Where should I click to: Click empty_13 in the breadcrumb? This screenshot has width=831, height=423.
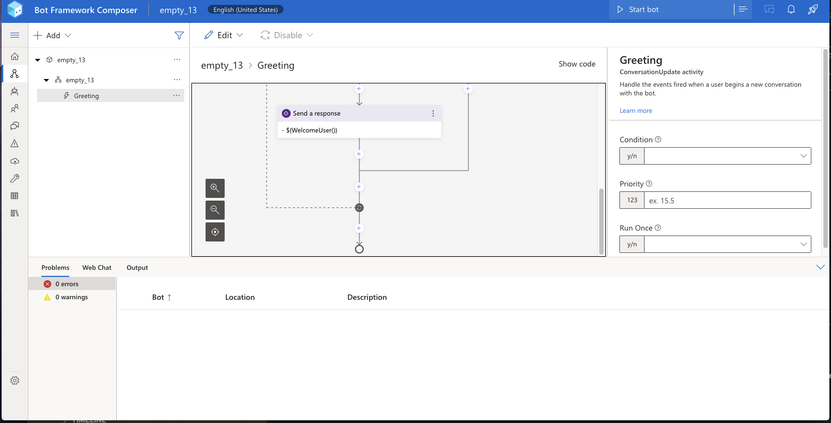tap(222, 65)
